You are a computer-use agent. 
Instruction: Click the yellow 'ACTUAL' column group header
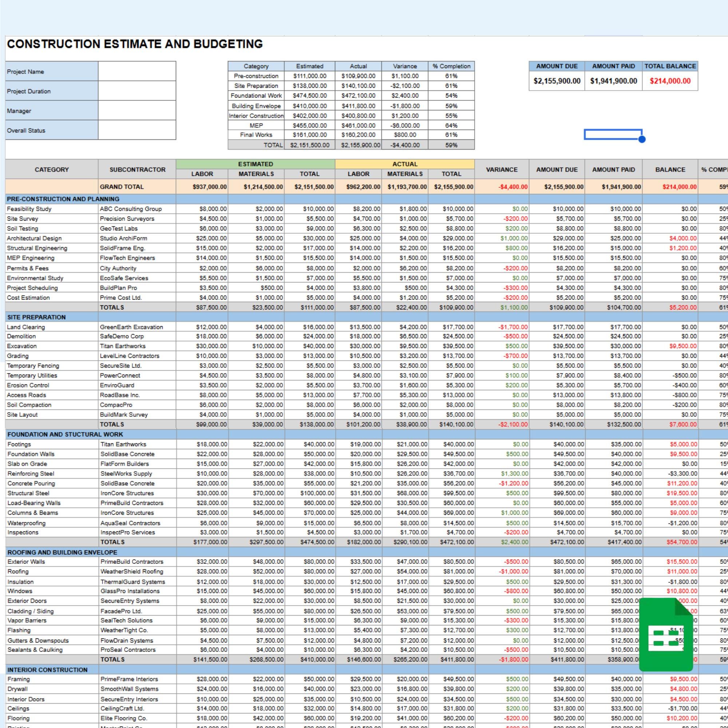[405, 164]
